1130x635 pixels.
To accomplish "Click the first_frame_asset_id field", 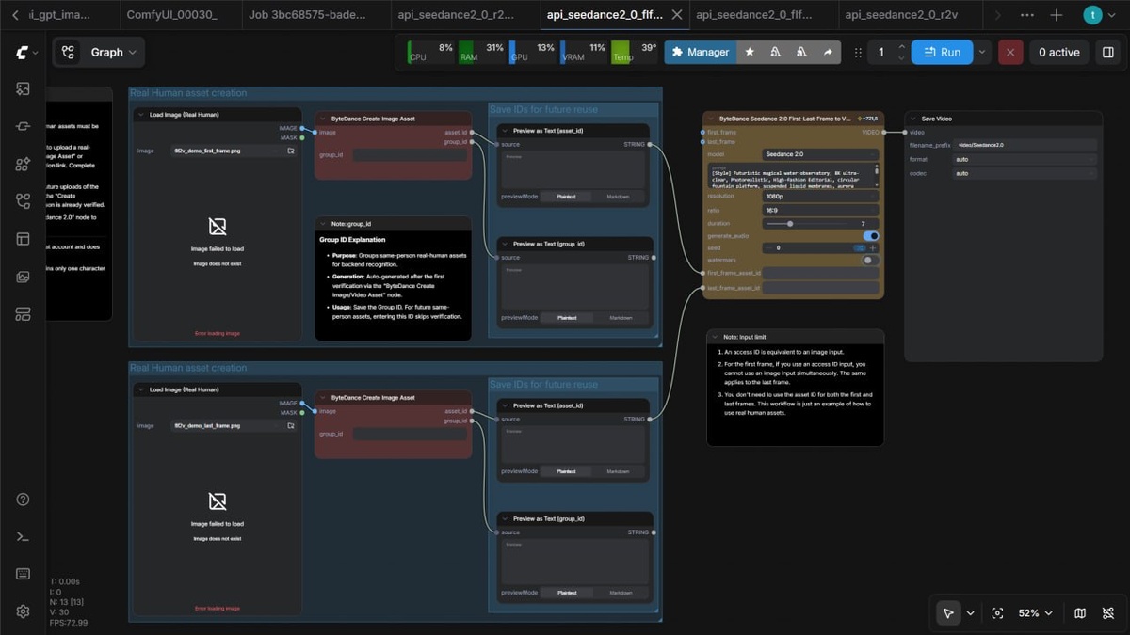I will pyautogui.click(x=820, y=273).
